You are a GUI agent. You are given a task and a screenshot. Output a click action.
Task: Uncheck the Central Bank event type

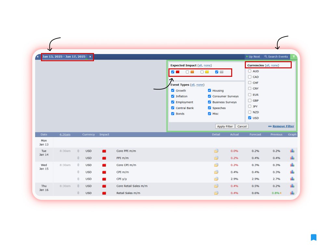(x=173, y=108)
